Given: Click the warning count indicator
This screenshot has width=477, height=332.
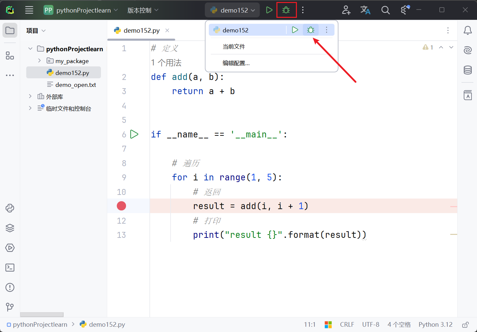Looking at the screenshot, I should click(428, 47).
